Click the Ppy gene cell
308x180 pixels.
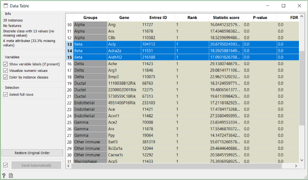124,135
